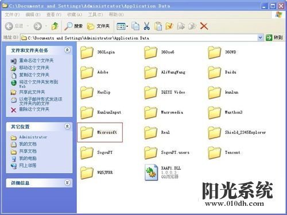
Task: Open the Tools (工具) menu
Action: click(x=95, y=14)
